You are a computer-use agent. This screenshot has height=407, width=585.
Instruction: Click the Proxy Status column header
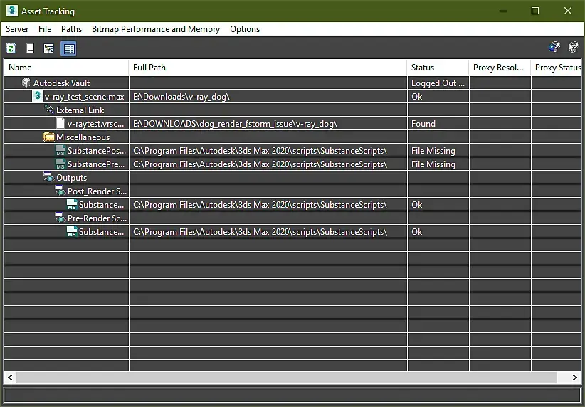(557, 68)
